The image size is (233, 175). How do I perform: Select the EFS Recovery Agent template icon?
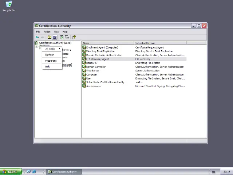coord(84,59)
